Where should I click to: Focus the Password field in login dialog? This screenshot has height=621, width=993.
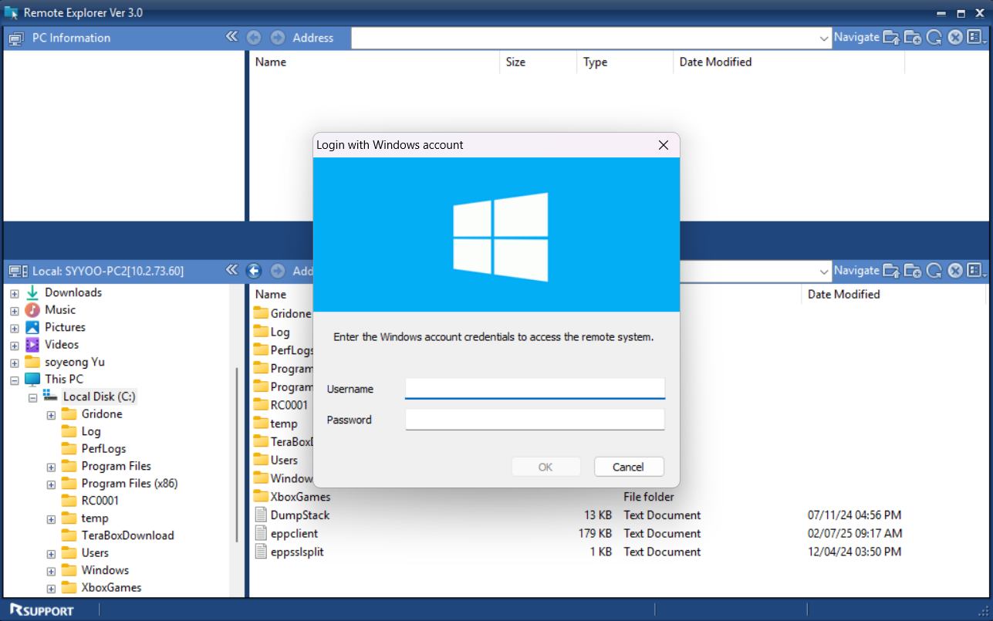(535, 420)
